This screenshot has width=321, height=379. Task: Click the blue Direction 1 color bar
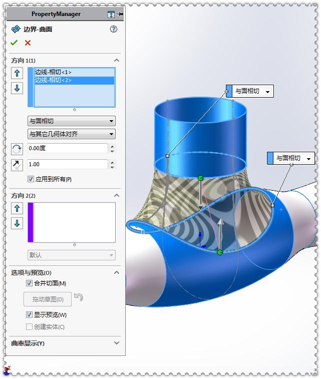pos(31,87)
